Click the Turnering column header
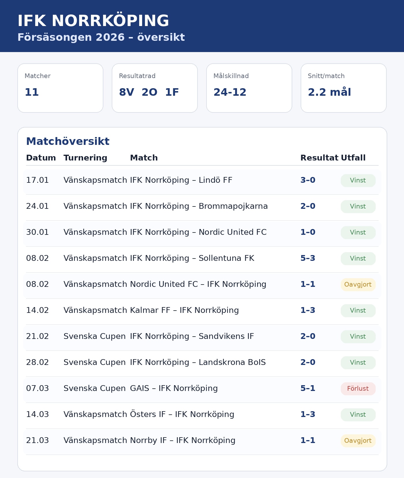This screenshot has width=404, height=478. [85, 158]
